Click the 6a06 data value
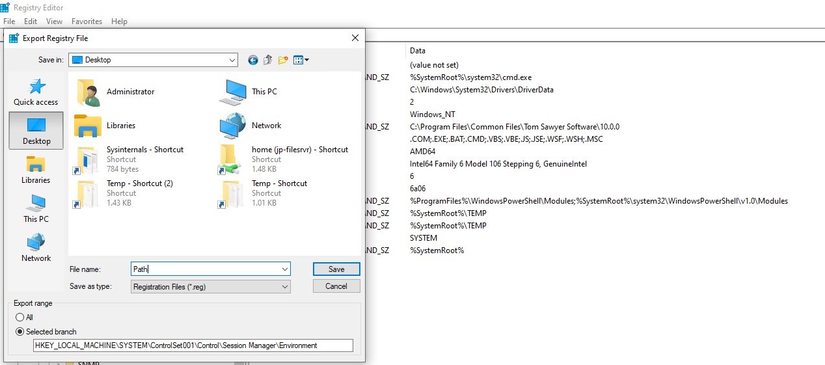The height and width of the screenshot is (365, 825). pos(418,189)
